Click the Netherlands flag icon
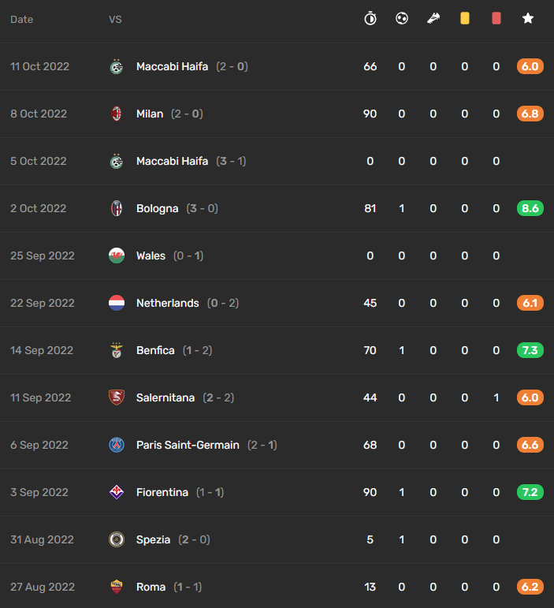Viewport: 554px width, 608px height. coord(117,303)
